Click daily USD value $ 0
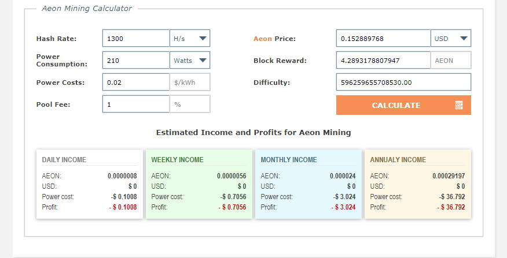The height and width of the screenshot is (258, 507). coord(133,186)
